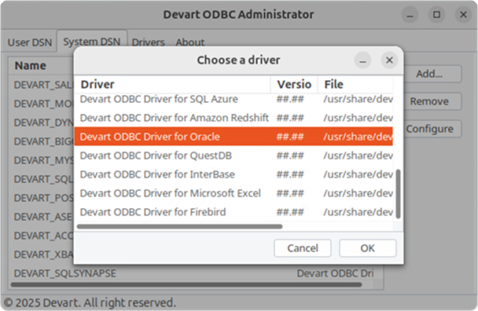Maximize the Devart ODBC Administrator window

click(436, 14)
